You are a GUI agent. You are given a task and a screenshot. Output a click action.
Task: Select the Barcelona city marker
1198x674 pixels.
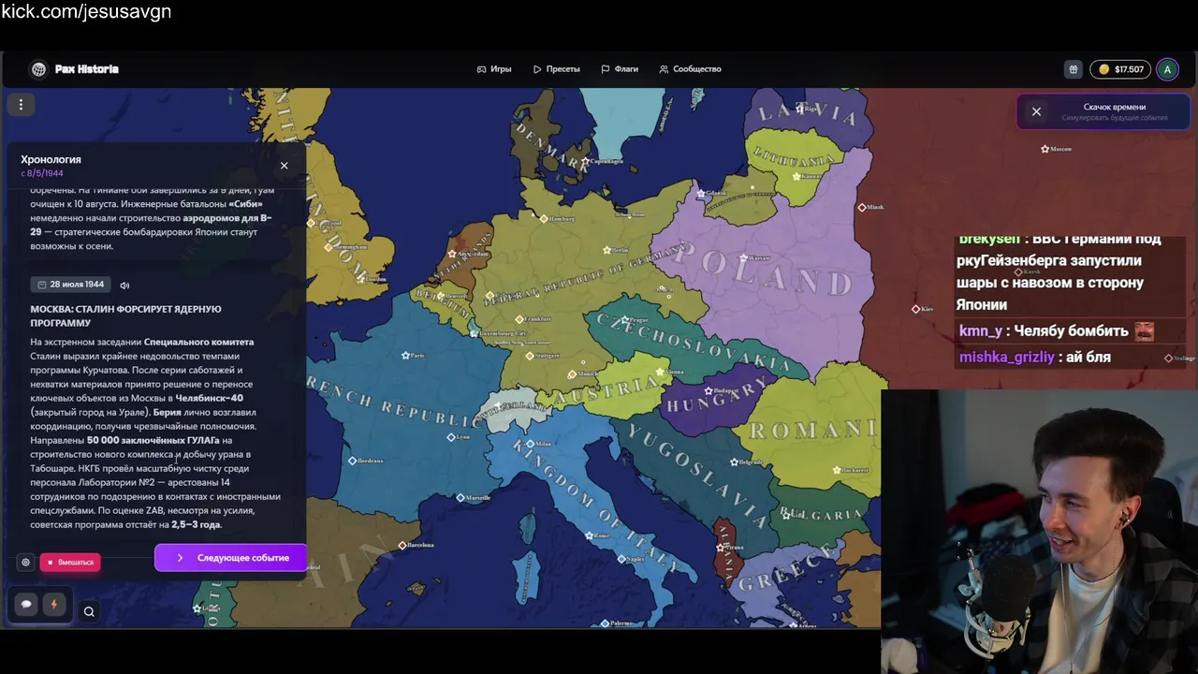pos(402,545)
